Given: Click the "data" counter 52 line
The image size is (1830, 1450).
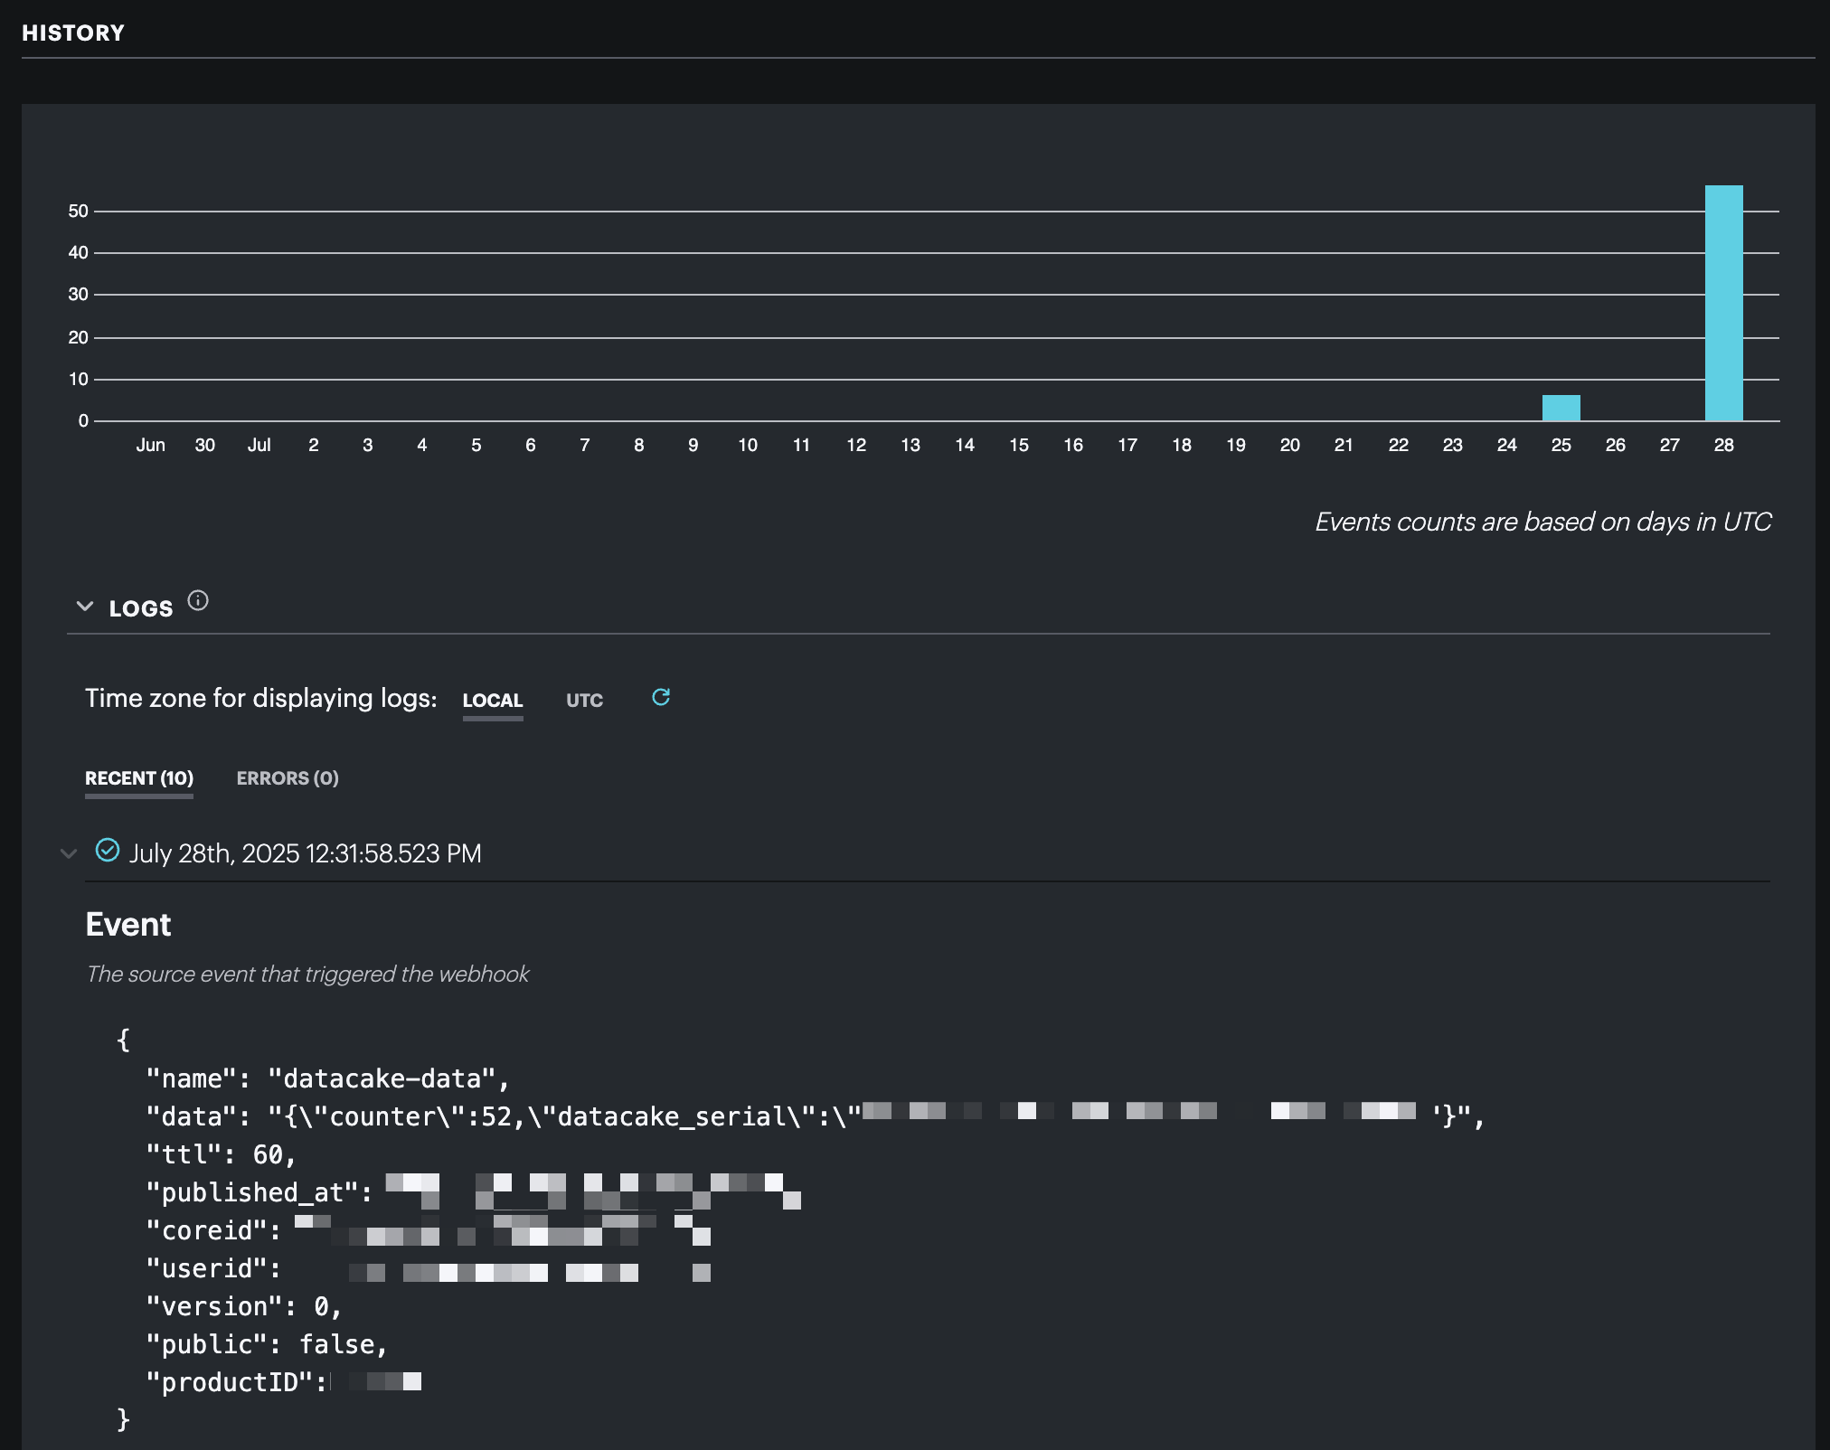Looking at the screenshot, I should point(816,1116).
